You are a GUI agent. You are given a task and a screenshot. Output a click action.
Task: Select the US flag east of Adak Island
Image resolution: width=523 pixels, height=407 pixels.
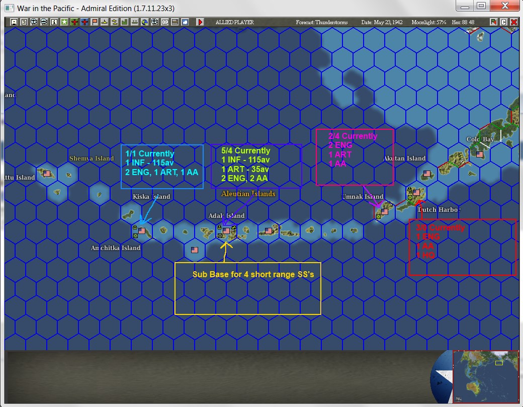click(x=269, y=230)
